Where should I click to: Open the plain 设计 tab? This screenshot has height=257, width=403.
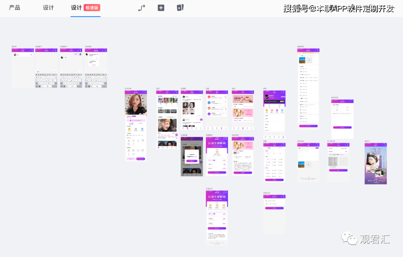48,8
